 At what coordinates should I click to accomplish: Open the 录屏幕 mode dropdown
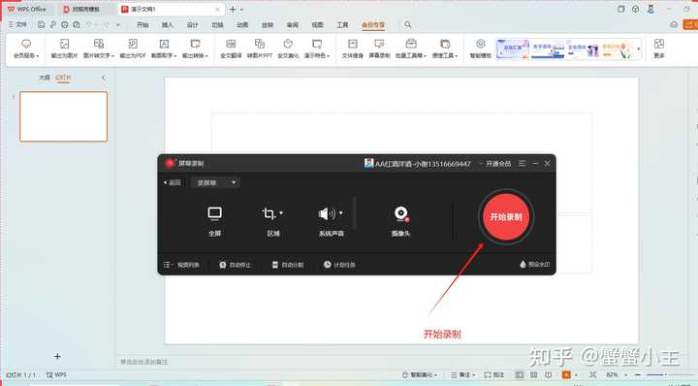tap(215, 182)
